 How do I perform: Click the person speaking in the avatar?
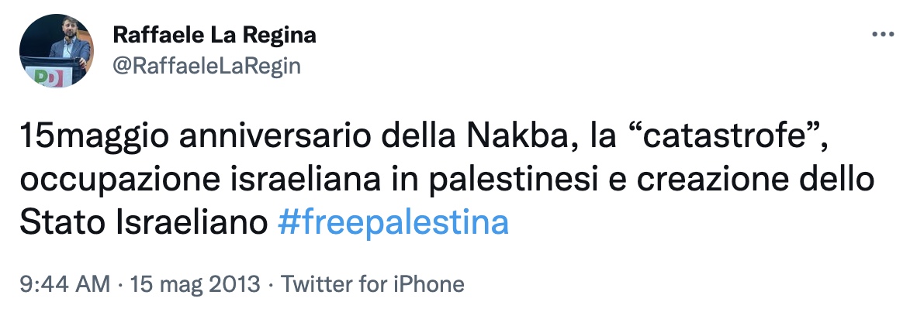pos(64,46)
